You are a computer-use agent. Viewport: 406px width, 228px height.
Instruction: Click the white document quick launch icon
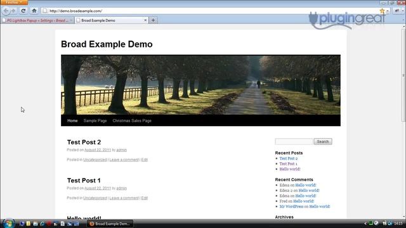coord(62,224)
